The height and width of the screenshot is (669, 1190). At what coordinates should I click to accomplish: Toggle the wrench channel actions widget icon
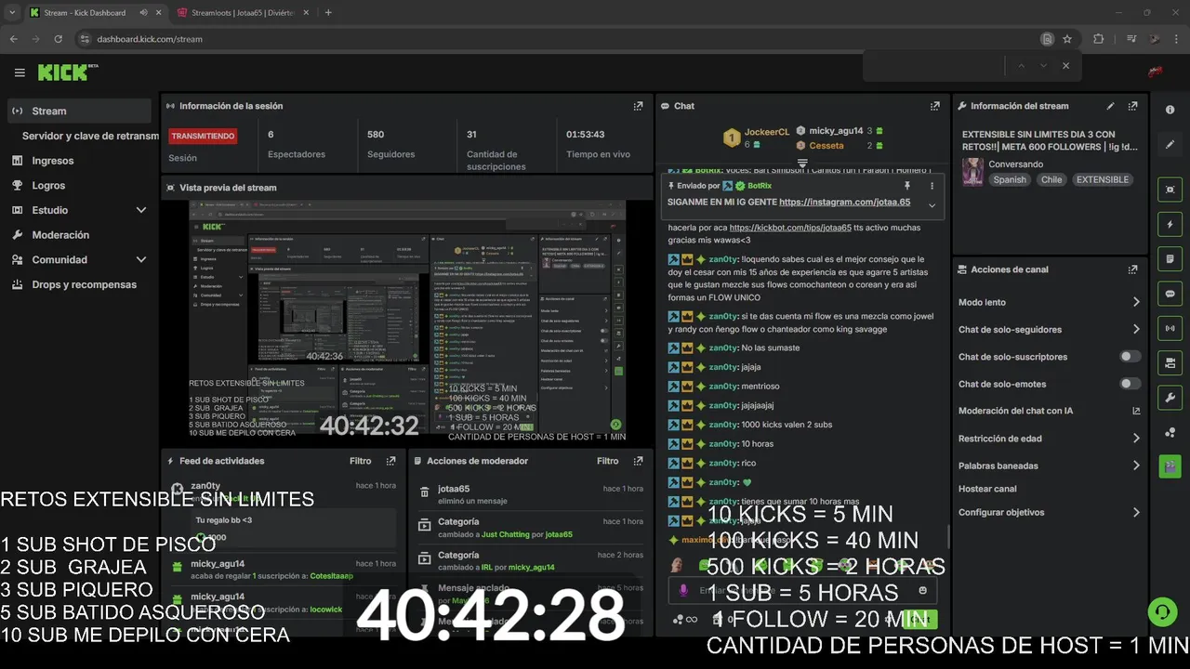click(x=1170, y=397)
